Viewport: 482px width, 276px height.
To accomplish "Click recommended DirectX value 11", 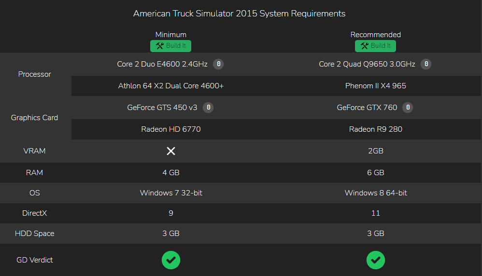I will pyautogui.click(x=376, y=213).
